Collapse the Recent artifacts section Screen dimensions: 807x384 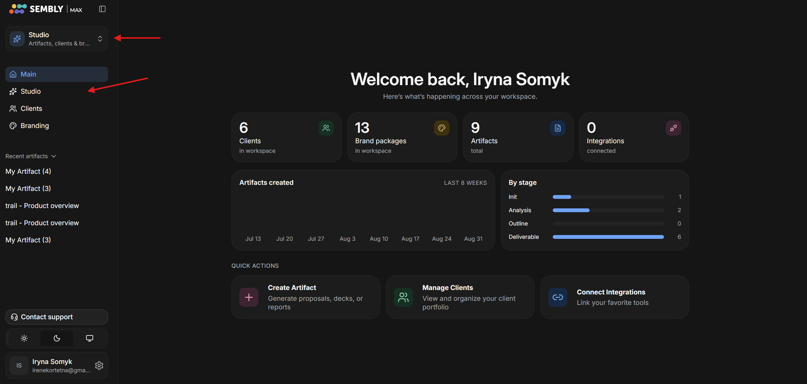click(x=31, y=156)
